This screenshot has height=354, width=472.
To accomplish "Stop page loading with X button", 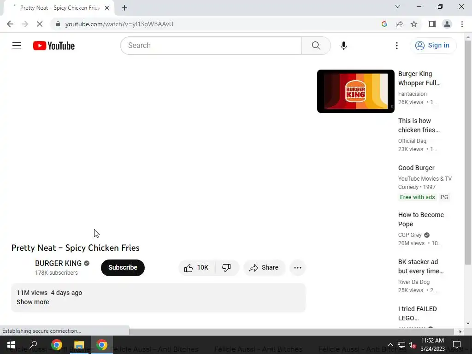I will [x=40, y=24].
